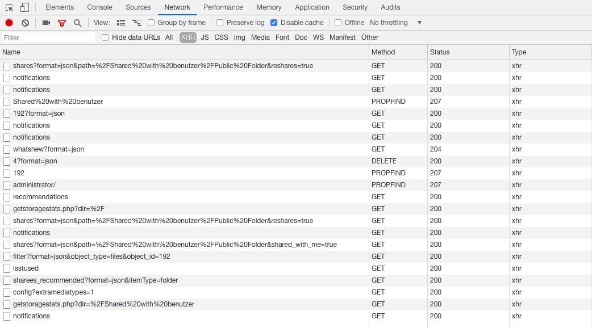The image size is (592, 328).
Task: Open the Sources tab
Action: (138, 7)
